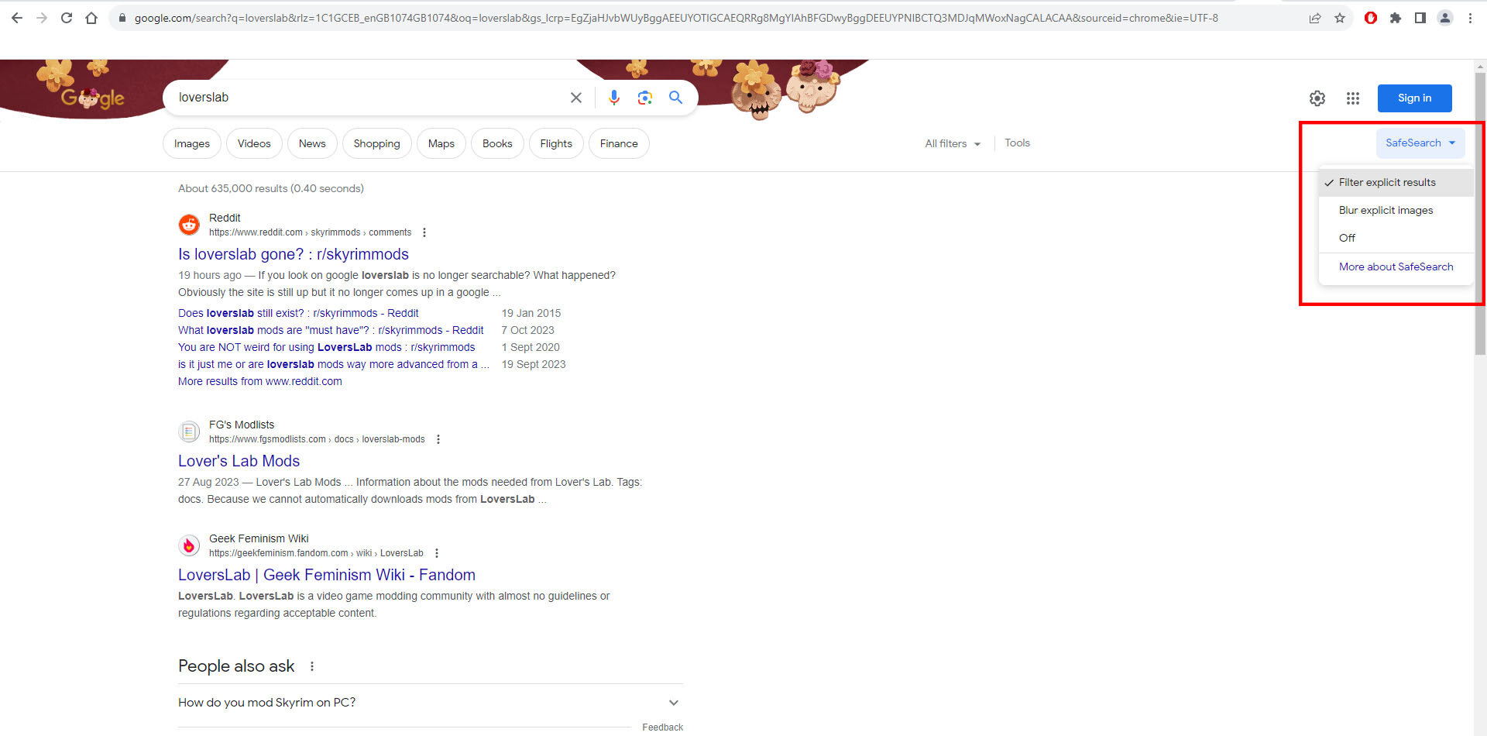
Task: Click the FG's Modlists favicon
Action: click(x=189, y=432)
